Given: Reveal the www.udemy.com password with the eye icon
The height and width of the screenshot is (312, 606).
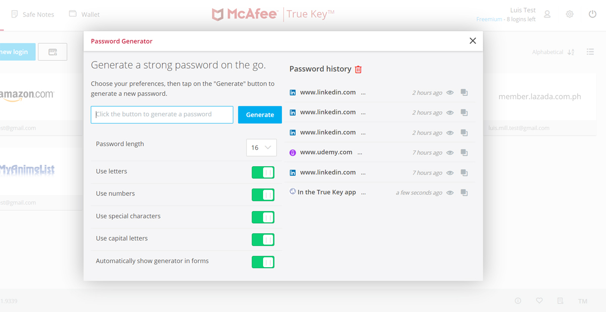Looking at the screenshot, I should (449, 152).
